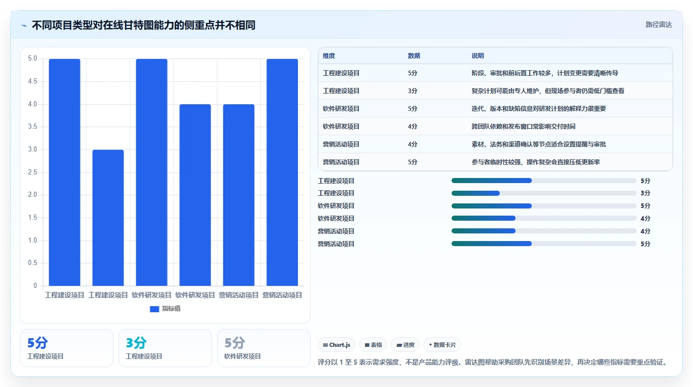Screen dimensions: 693x387
Task: Click the 工程建设项目 progress bar showing 3分
Action: [544, 193]
